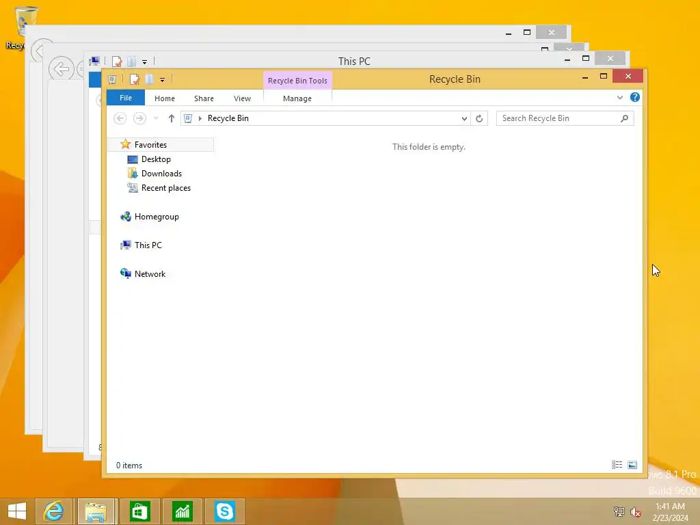
Task: Click the Back navigation arrow in Recycle Bin
Action: 120,118
